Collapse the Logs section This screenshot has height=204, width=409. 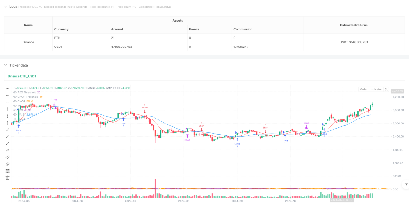(x=6, y=6)
